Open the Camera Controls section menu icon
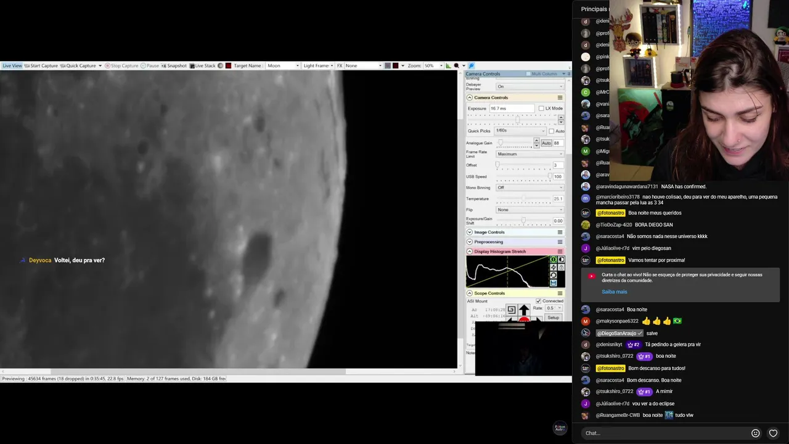The width and height of the screenshot is (789, 444). 560,97
